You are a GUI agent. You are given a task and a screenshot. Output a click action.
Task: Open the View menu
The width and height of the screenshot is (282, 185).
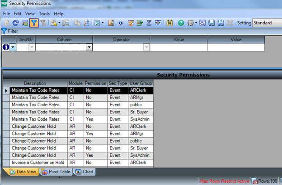[x=30, y=14]
